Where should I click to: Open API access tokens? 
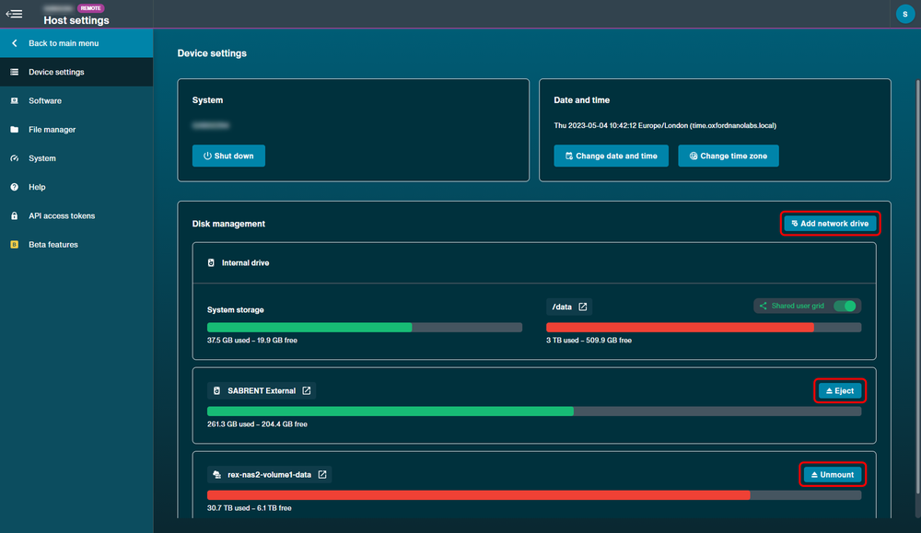(76, 216)
